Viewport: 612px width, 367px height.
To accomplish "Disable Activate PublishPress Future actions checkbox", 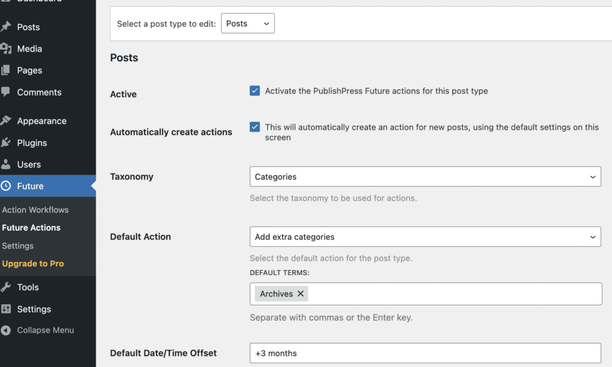I will coord(255,90).
